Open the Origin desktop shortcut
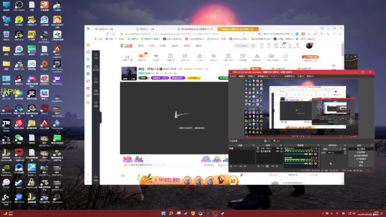The image size is (386, 217). click(x=44, y=64)
